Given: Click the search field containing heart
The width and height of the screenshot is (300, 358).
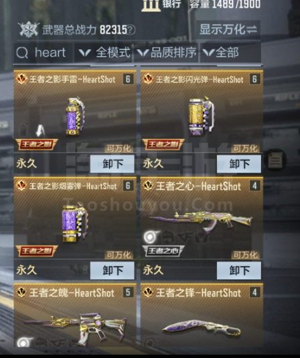Looking at the screenshot, I should 44,53.
